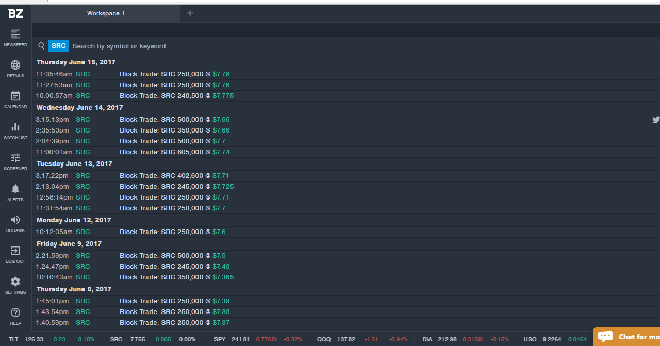
Task: Open the Watchlist bar chart icon
Action: point(15,127)
